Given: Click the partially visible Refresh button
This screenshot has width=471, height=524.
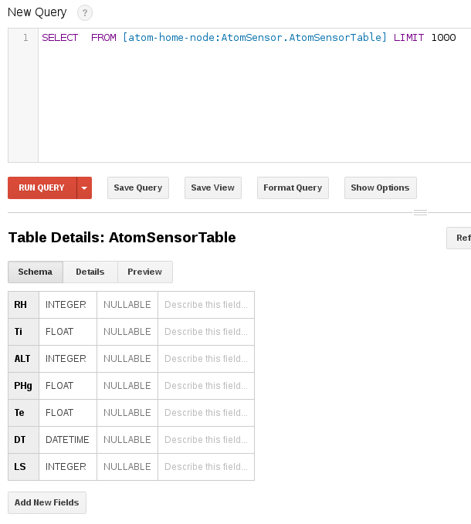Looking at the screenshot, I should click(460, 238).
